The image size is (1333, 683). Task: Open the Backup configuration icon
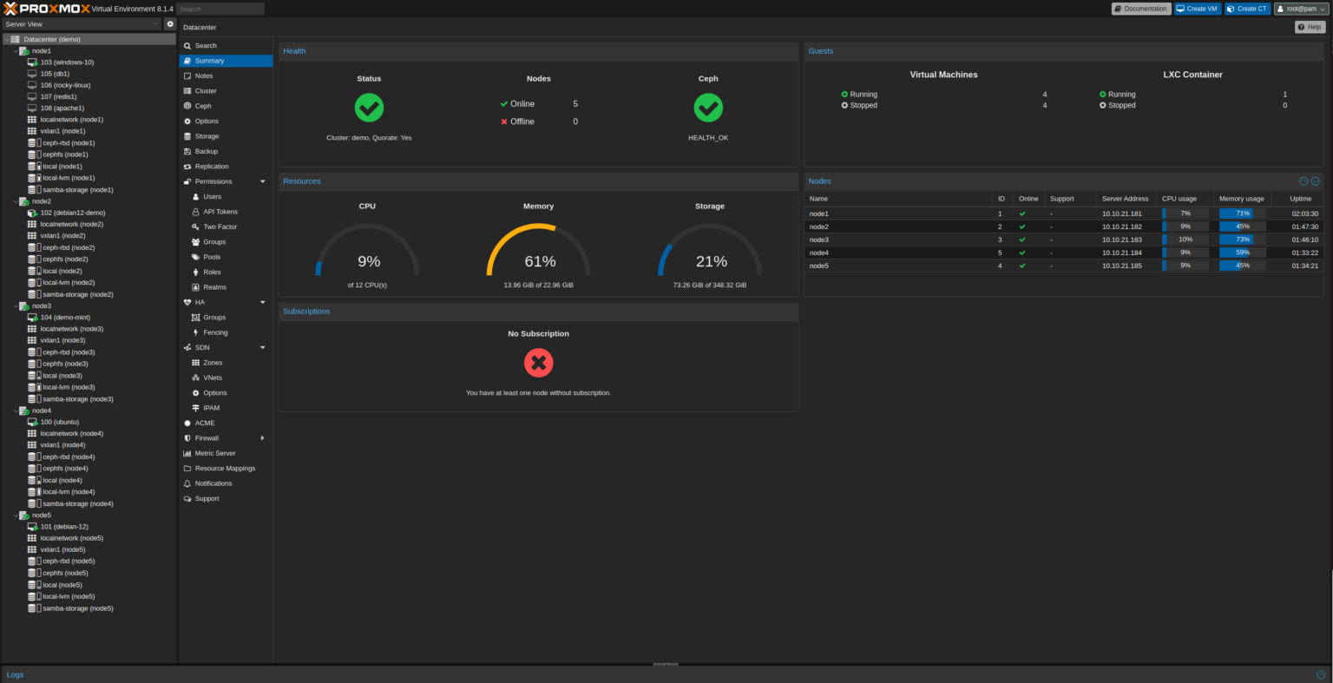[x=187, y=151]
